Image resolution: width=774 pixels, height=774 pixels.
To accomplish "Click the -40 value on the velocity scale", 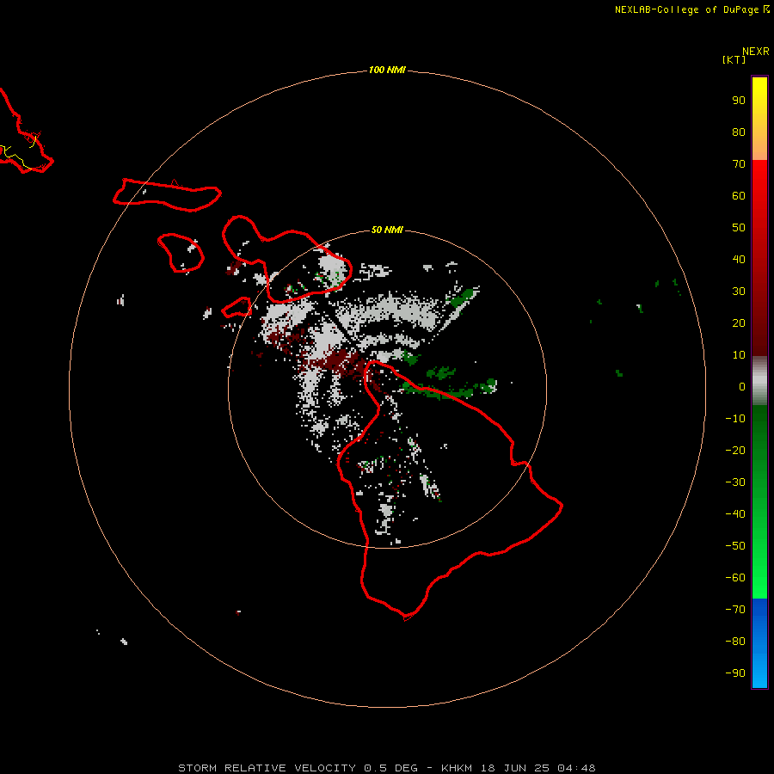I will click(x=735, y=514).
